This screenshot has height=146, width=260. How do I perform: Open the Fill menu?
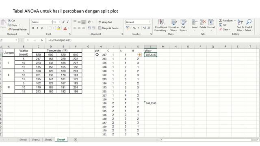click(x=223, y=25)
